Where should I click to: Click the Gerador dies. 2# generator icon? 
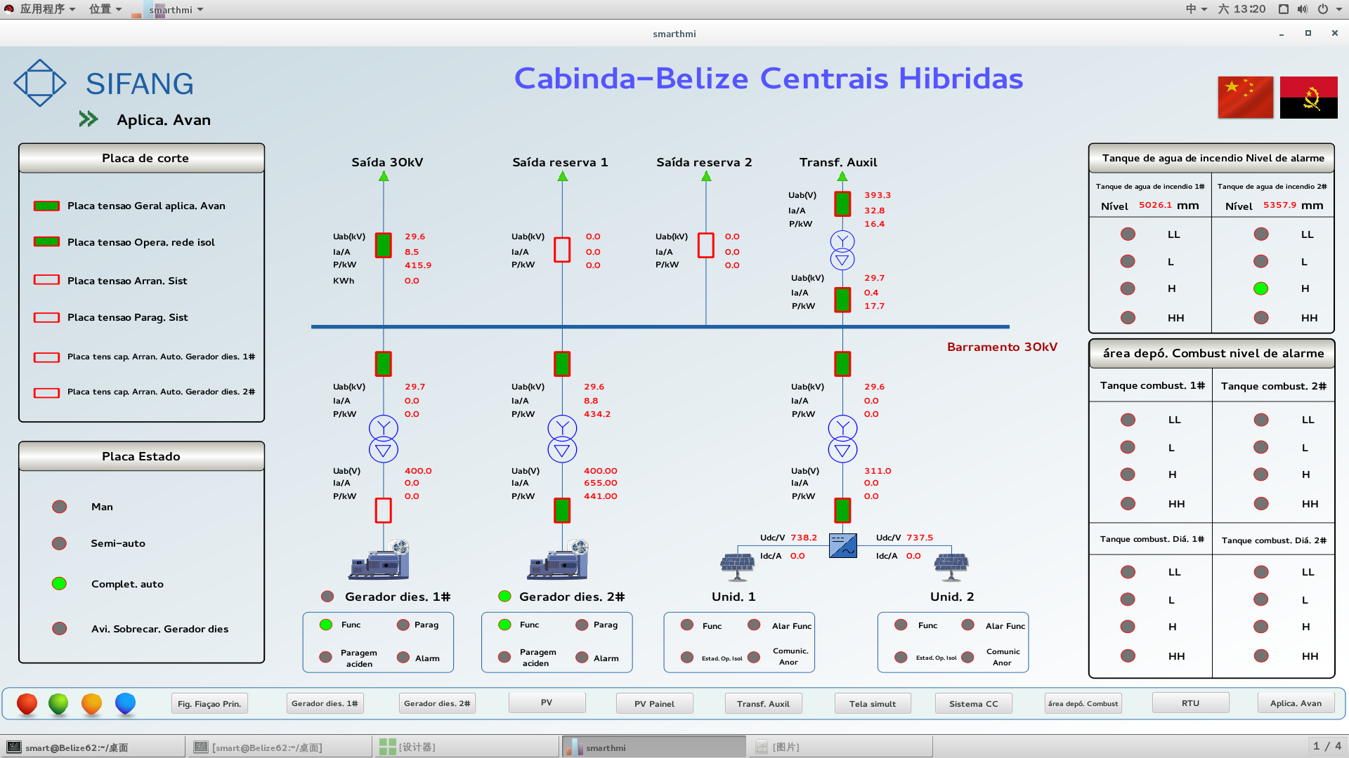point(559,560)
